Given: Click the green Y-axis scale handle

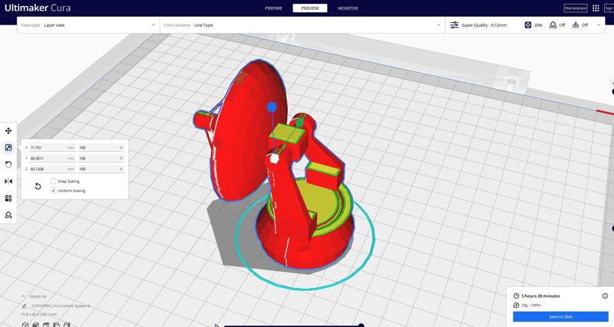Looking at the screenshot, I should point(299,123).
